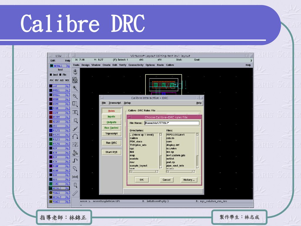Click NV to make no layers visible

56,80
